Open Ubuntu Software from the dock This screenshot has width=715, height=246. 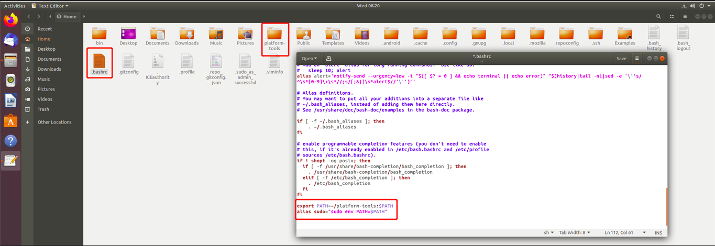[x=10, y=121]
